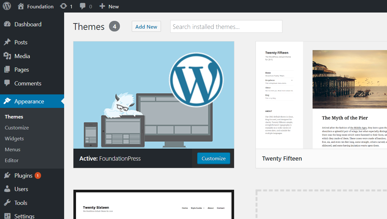Click the search installed themes field
Image resolution: width=387 pixels, height=219 pixels.
coord(226,27)
